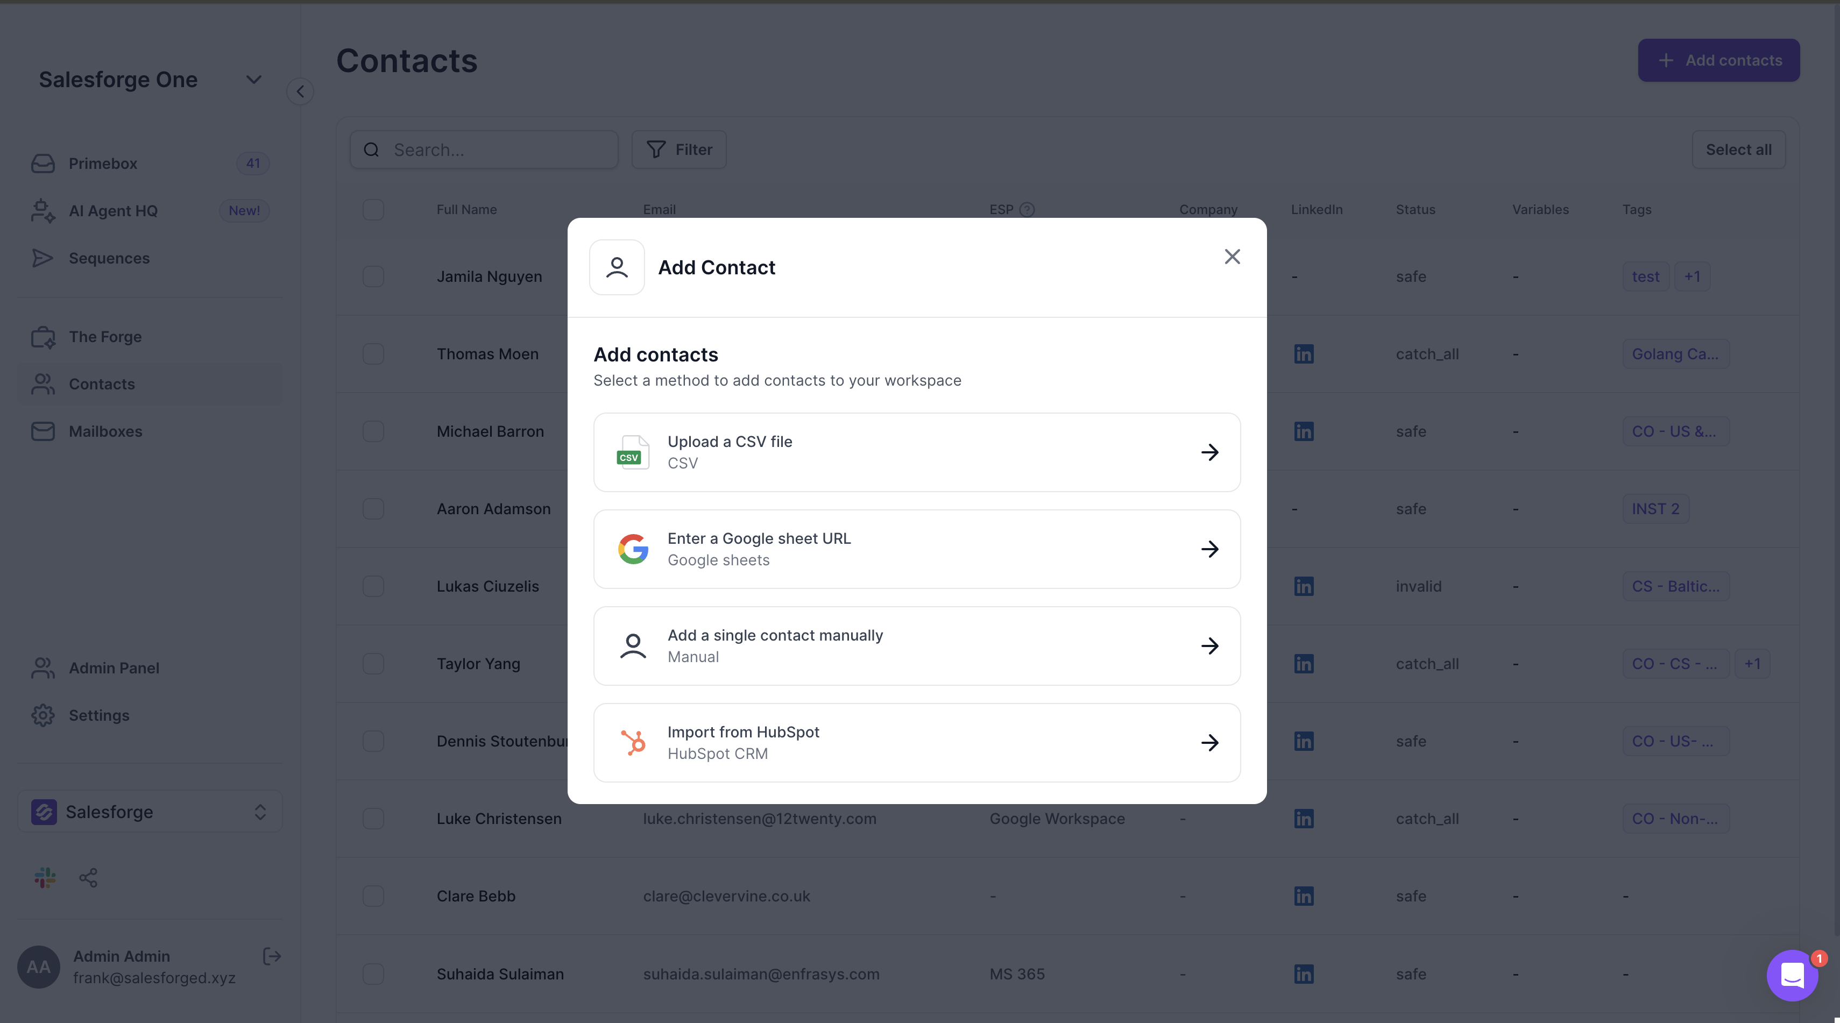Select Enter a Google sheet URL option

click(x=916, y=549)
